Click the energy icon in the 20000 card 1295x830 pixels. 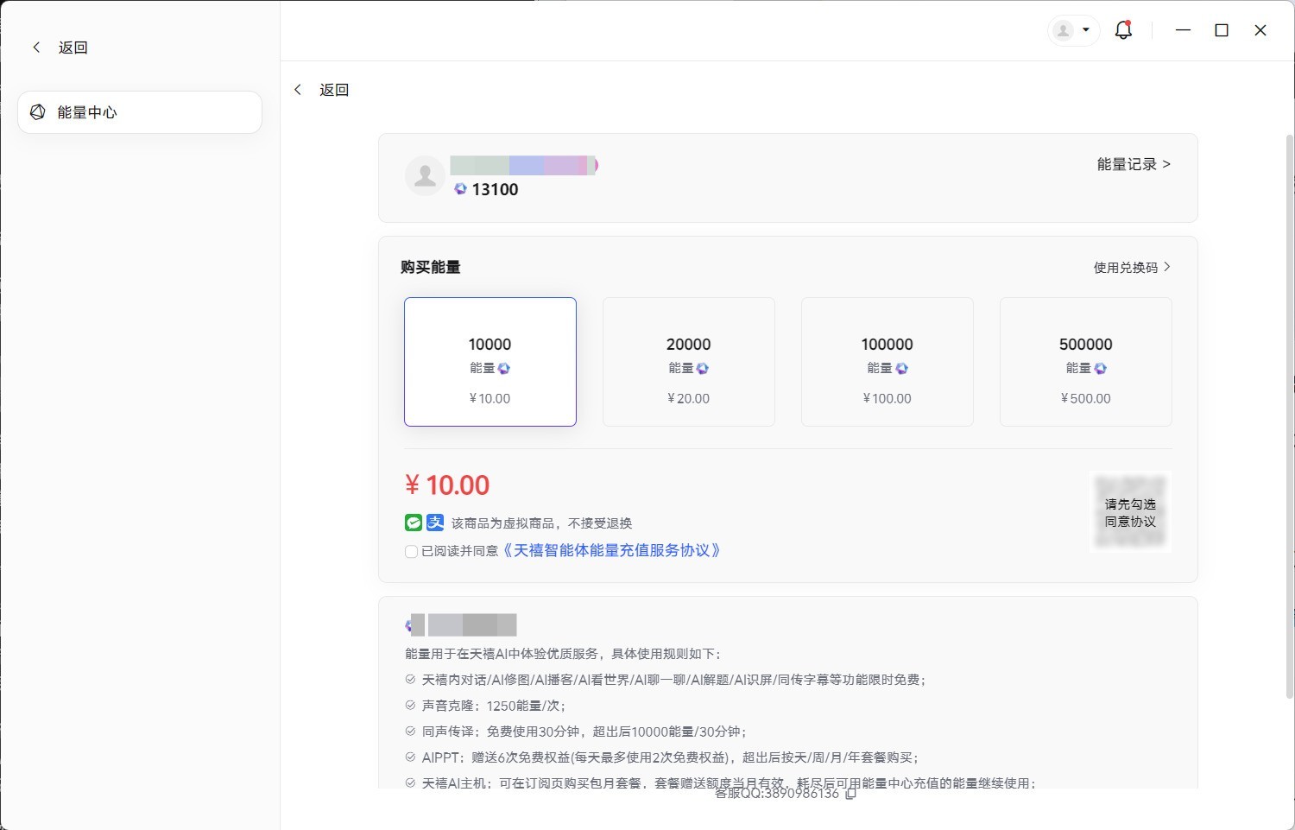coord(703,369)
